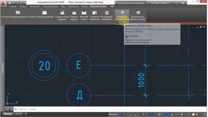Click the workspace switching gear icon

click(x=182, y=114)
